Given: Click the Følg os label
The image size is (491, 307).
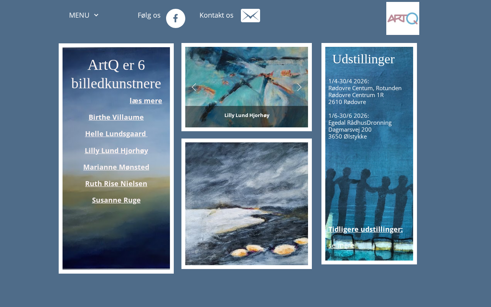Looking at the screenshot, I should 149,15.
